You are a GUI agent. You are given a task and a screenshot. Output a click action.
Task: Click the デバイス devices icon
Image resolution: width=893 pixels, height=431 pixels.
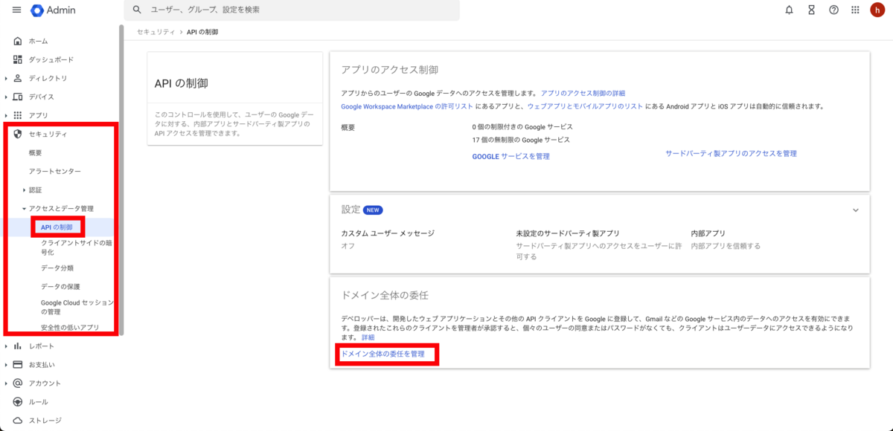[x=18, y=97]
